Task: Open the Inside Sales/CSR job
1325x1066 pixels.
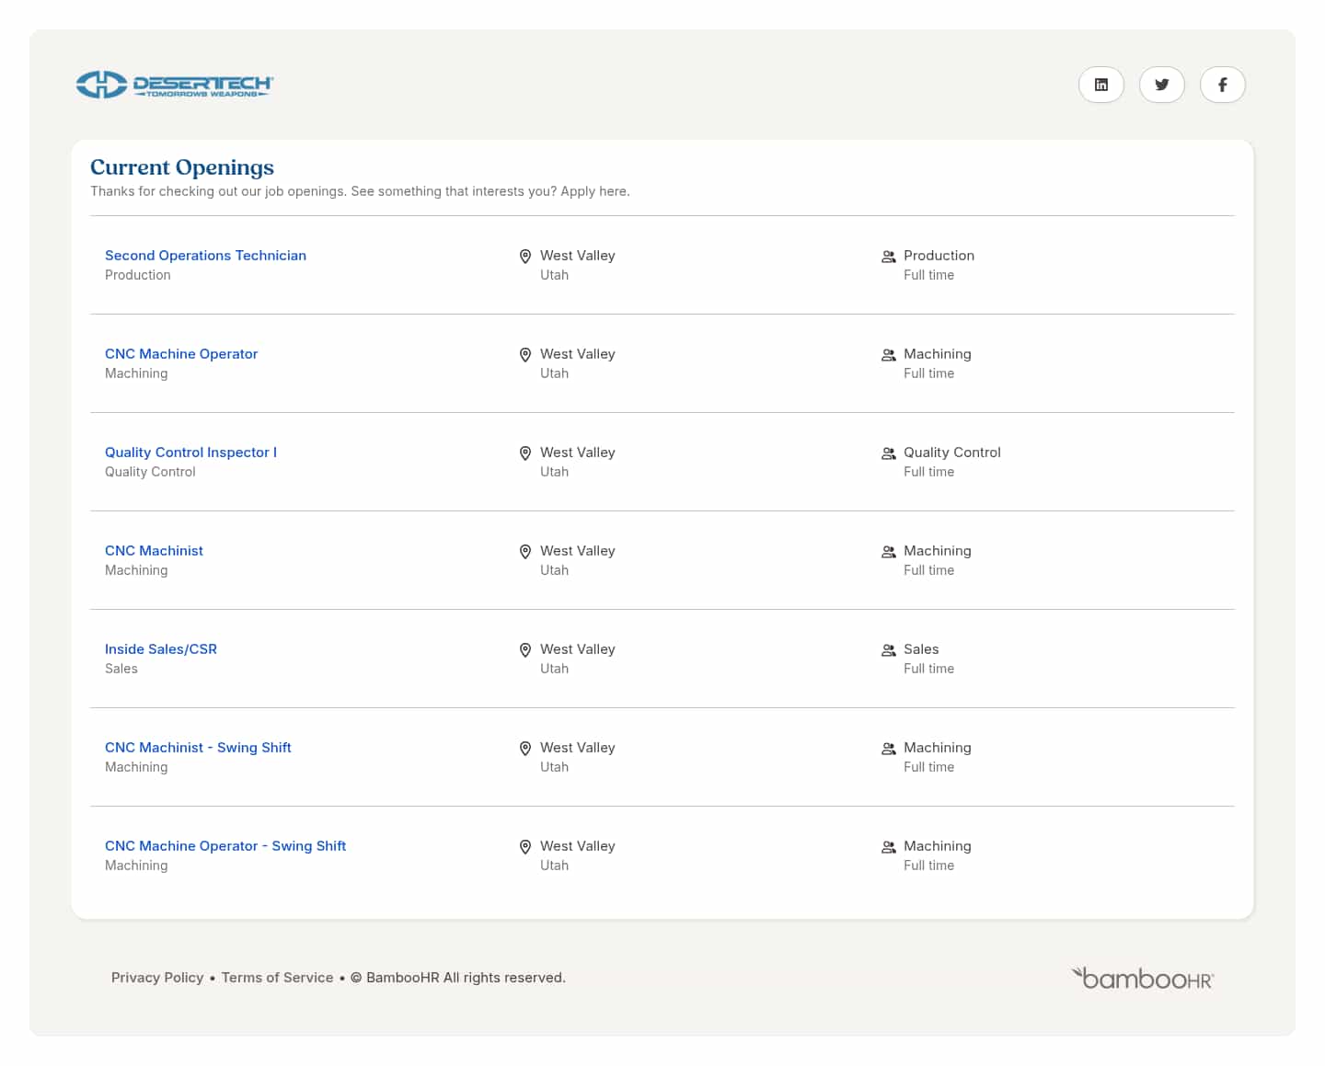Action: pos(161,649)
